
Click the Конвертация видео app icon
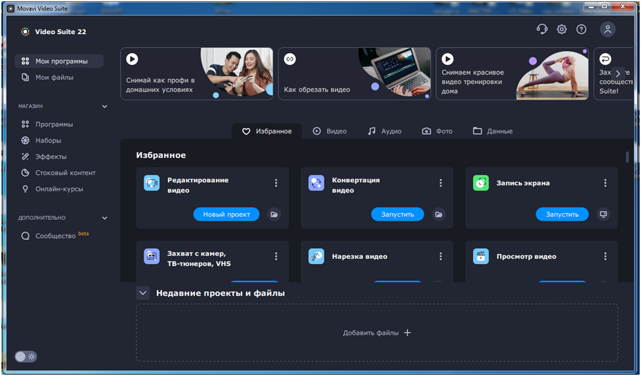pyautogui.click(x=316, y=183)
